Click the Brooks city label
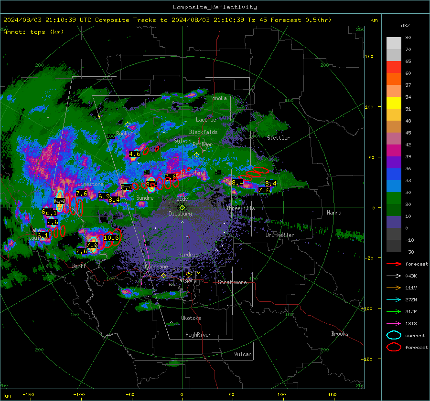The width and height of the screenshot is (430, 401). (340, 334)
